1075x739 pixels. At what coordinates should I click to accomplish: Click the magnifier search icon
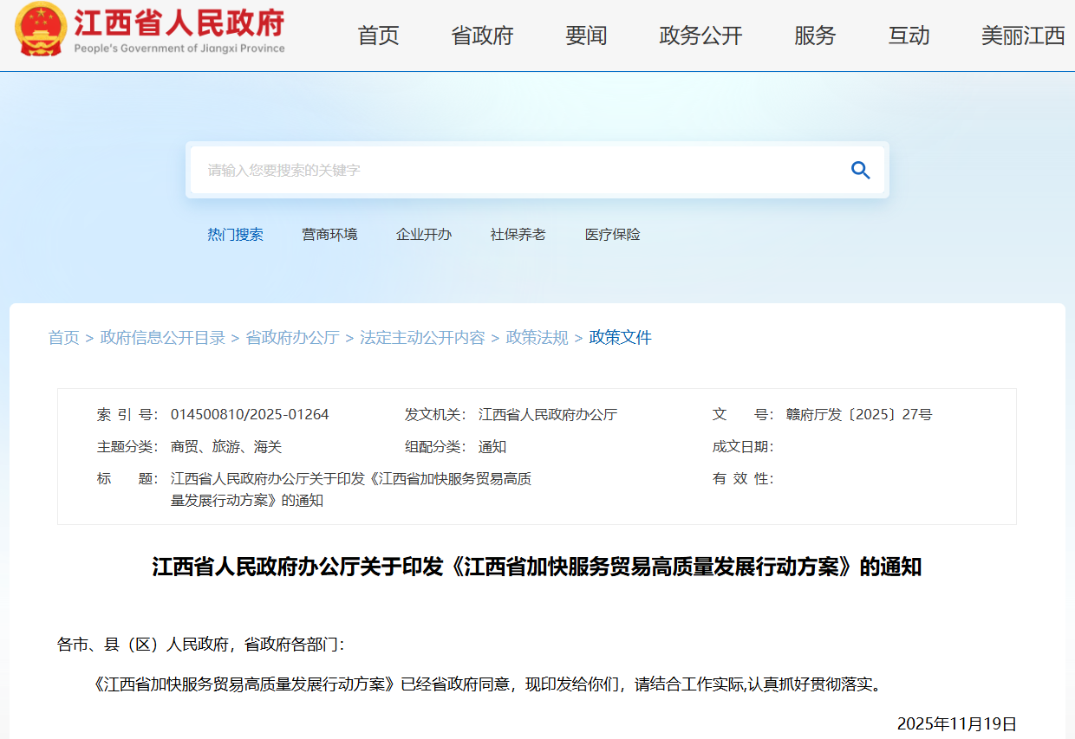[x=860, y=170]
